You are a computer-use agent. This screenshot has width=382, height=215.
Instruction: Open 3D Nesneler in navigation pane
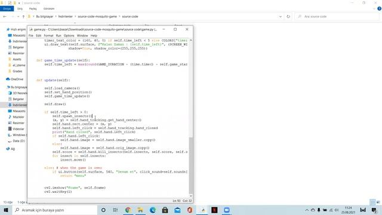click(17, 93)
